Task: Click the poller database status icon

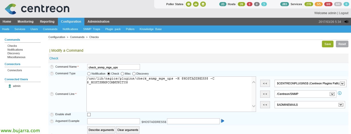Action: click(x=203, y=4)
